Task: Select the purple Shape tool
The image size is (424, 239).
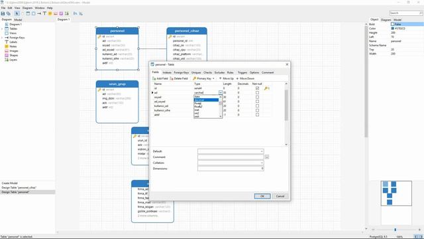Action: click(x=61, y=13)
